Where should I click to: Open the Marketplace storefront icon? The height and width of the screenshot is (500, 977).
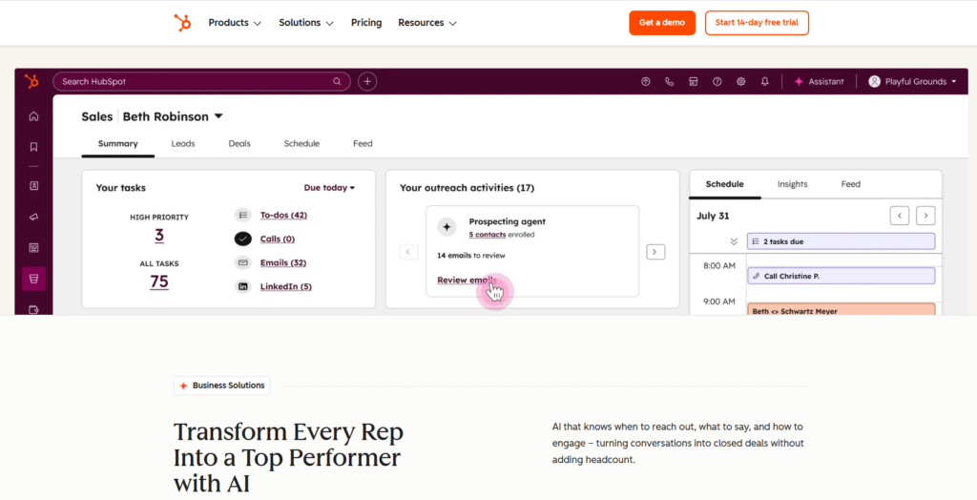[x=693, y=82]
